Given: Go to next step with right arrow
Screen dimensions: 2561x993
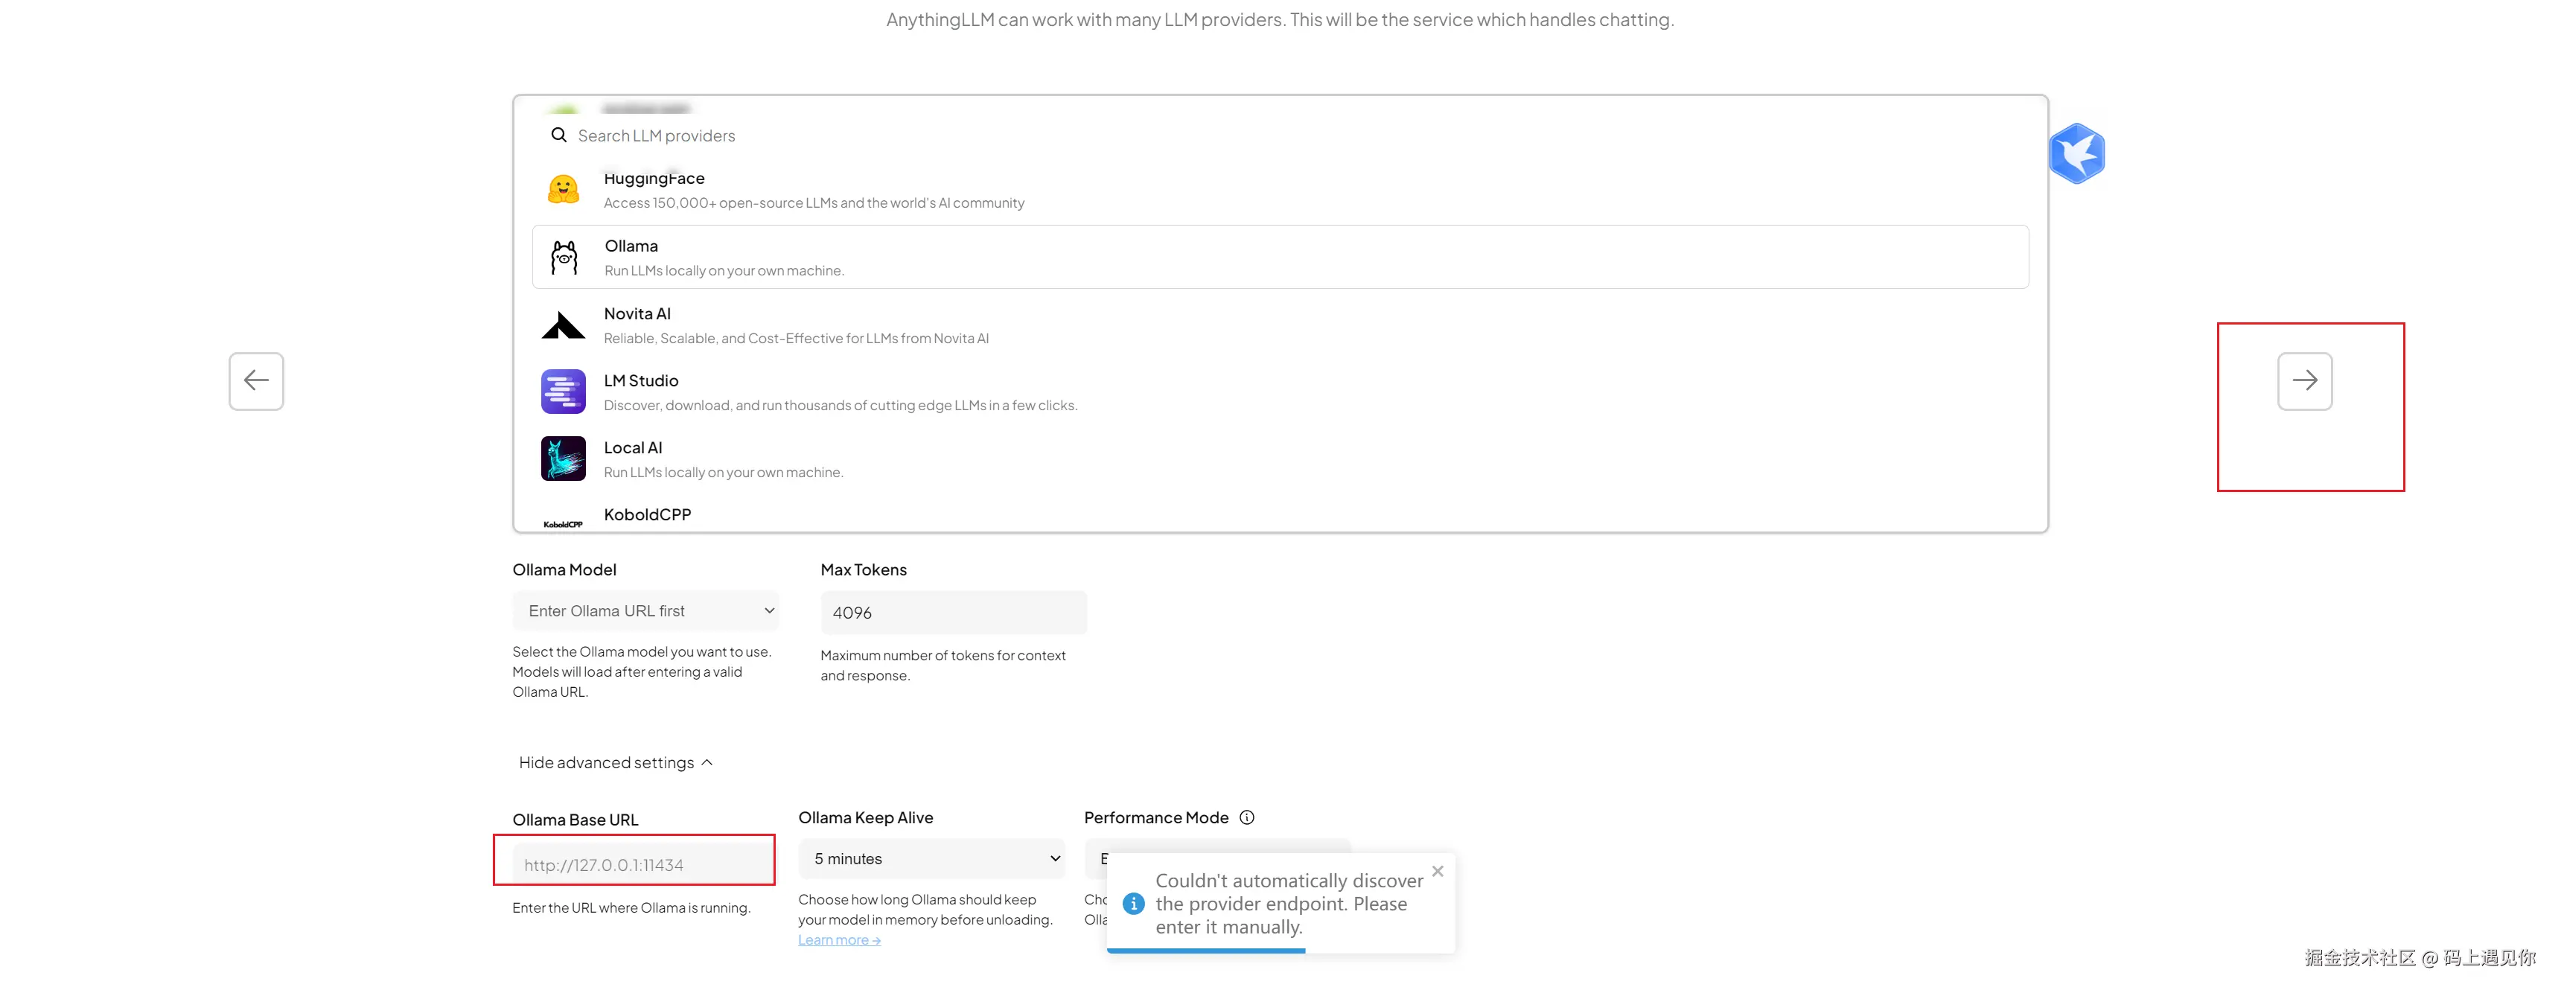Looking at the screenshot, I should pyautogui.click(x=2303, y=380).
